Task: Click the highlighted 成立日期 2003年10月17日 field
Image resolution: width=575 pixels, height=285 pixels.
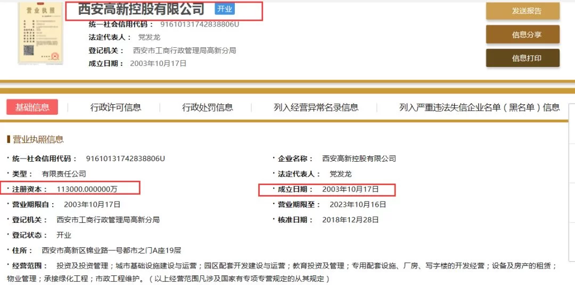Action: pyautogui.click(x=350, y=189)
